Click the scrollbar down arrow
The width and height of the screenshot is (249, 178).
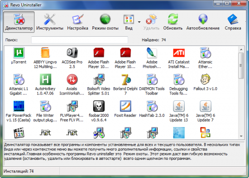pos(241,136)
